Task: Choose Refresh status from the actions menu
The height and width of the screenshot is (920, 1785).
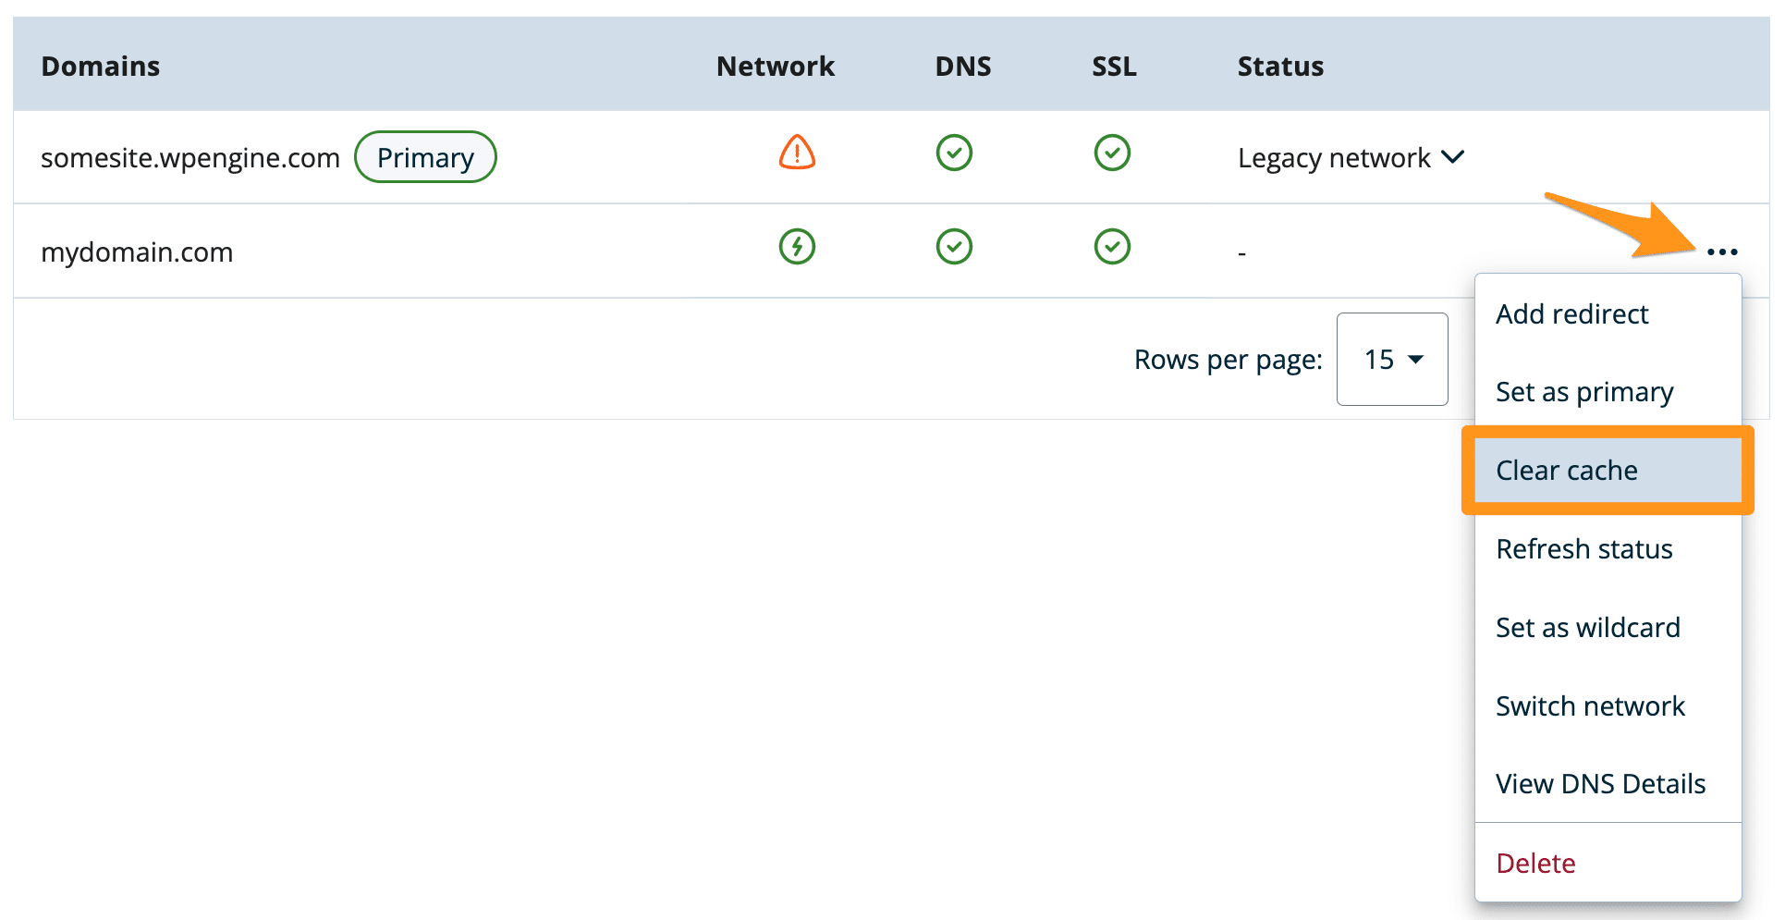Action: pyautogui.click(x=1584, y=548)
